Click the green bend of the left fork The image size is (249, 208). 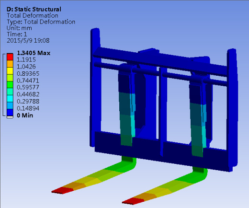[x=128, y=164]
